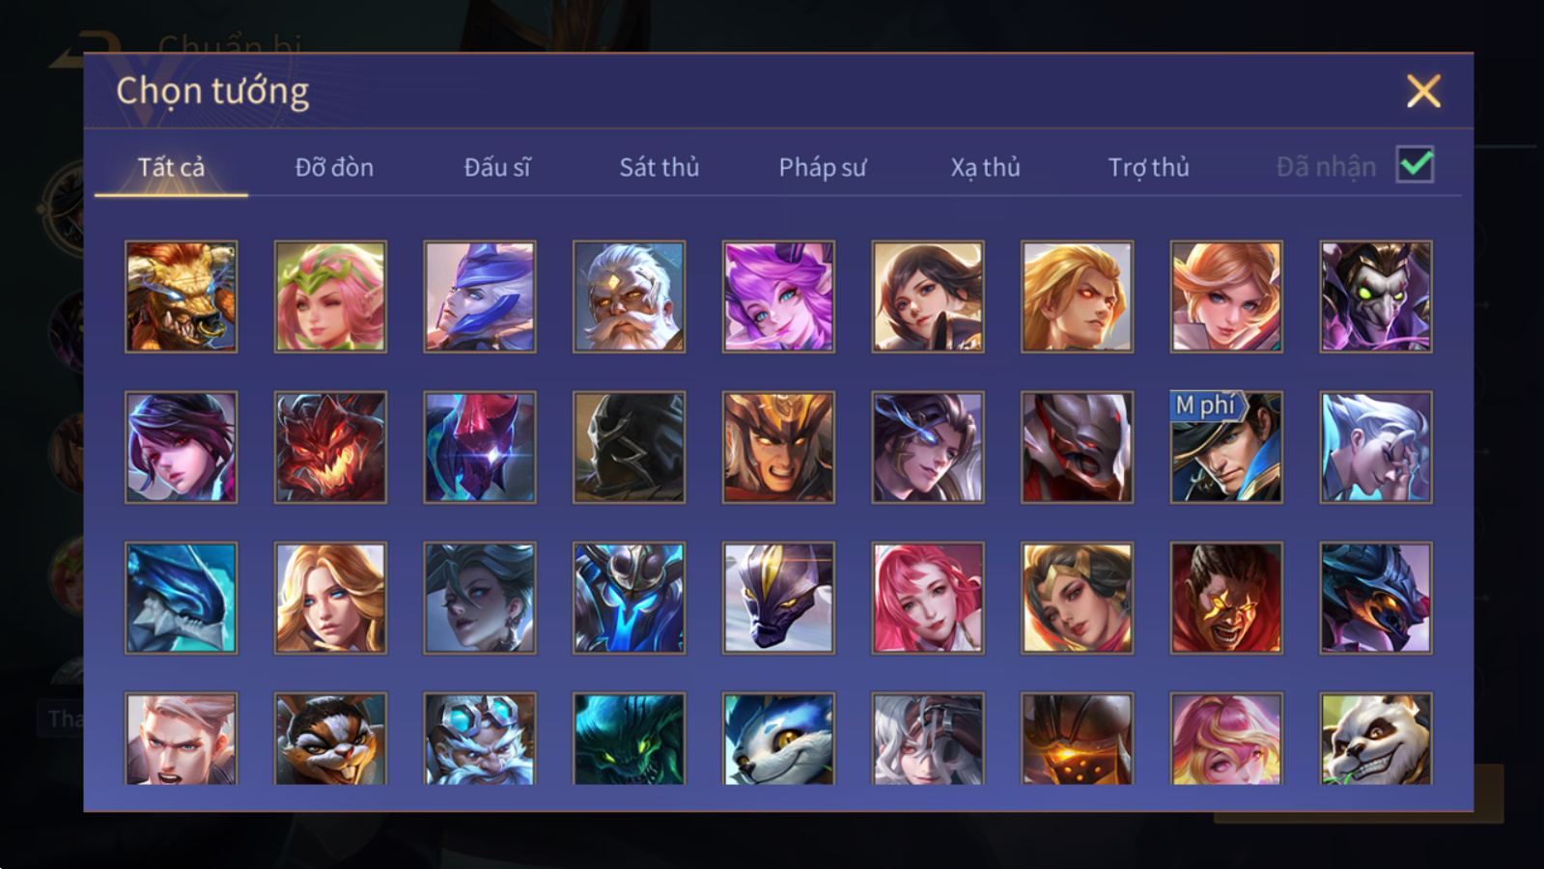This screenshot has height=869, width=1544.
Task: Choose the red demon monster hero
Action: coord(330,447)
